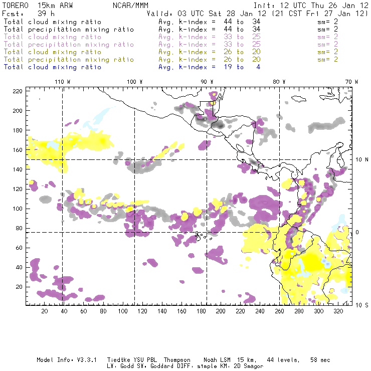Click the '120' tick on the horizontal axis
Viewport: 371px width, 371px height.
click(142, 311)
